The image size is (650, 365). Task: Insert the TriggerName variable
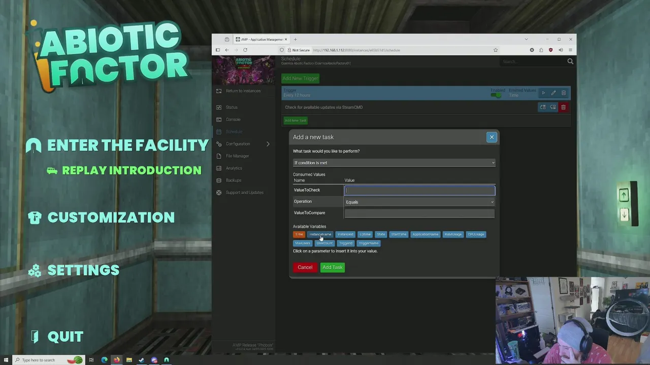pyautogui.click(x=369, y=243)
